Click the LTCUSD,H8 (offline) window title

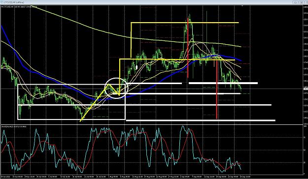[14, 2]
